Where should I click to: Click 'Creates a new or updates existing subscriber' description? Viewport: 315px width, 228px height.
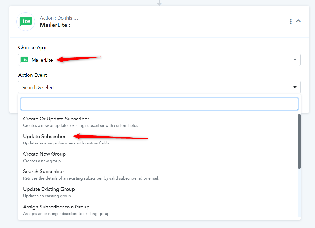coord(81,126)
